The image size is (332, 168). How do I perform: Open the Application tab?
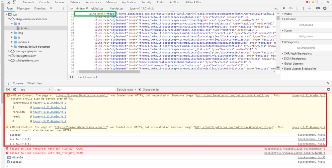129,2
